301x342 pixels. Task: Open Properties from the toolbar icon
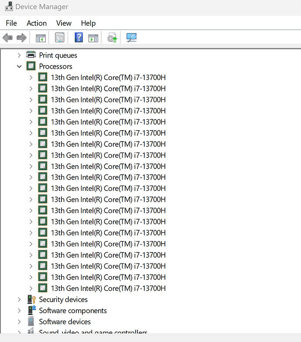[60, 38]
